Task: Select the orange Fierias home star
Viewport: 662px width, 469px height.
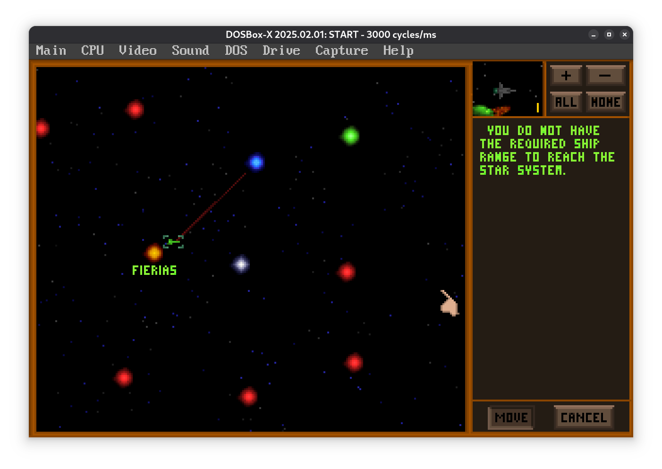Action: [154, 253]
